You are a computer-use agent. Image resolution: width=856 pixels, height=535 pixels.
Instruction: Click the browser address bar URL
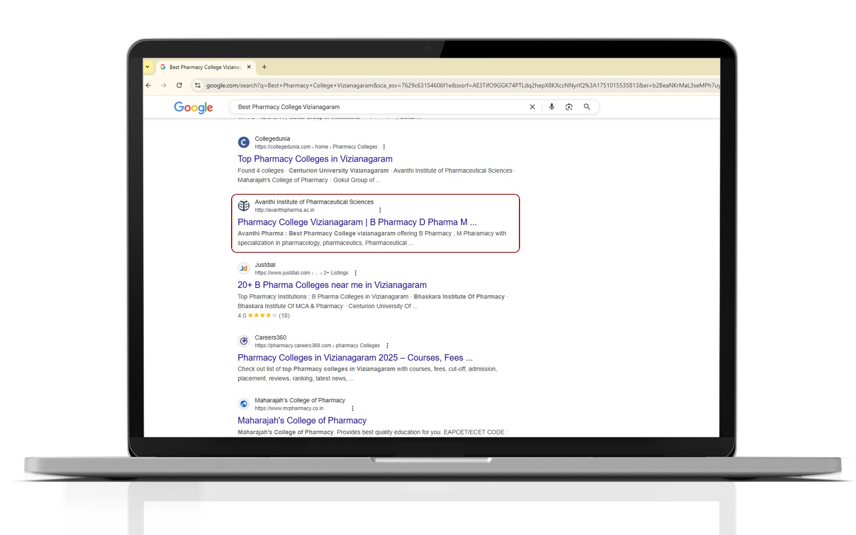460,86
